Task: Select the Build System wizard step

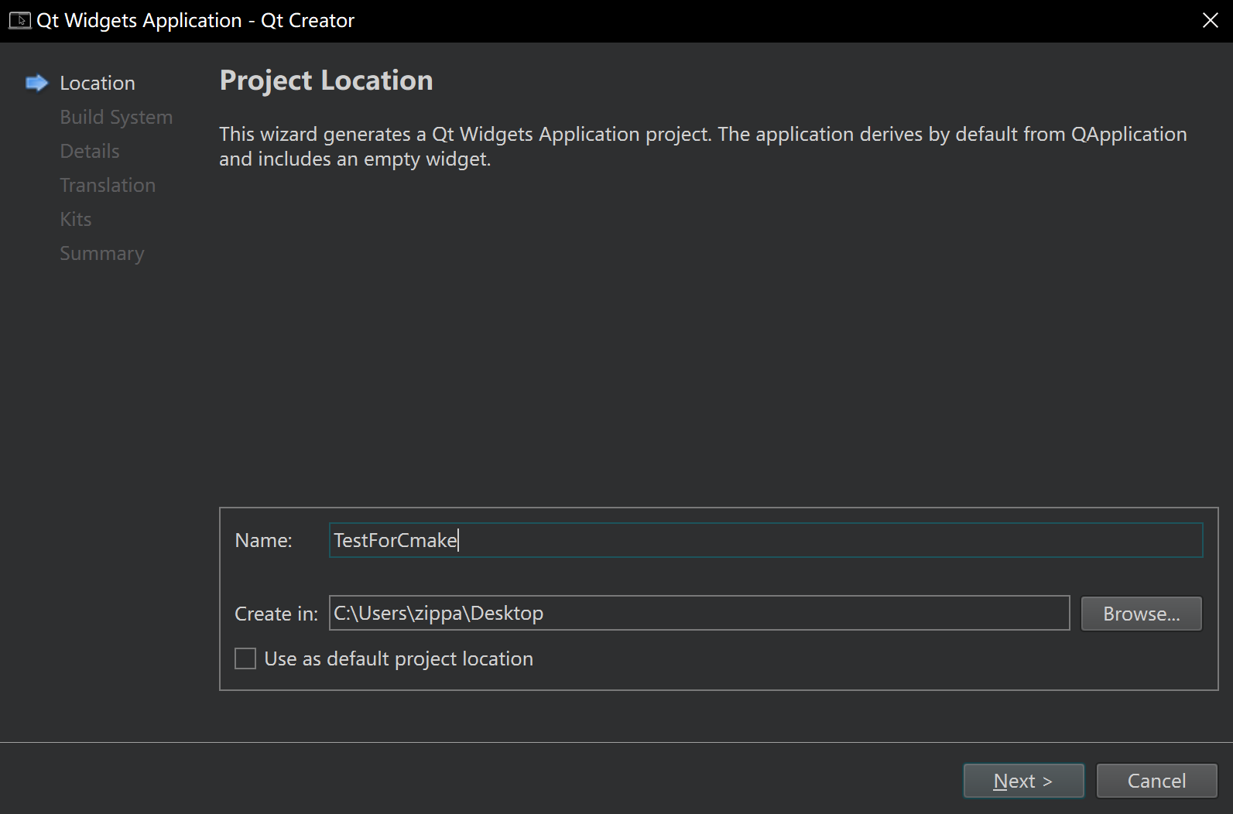Action: 116,117
